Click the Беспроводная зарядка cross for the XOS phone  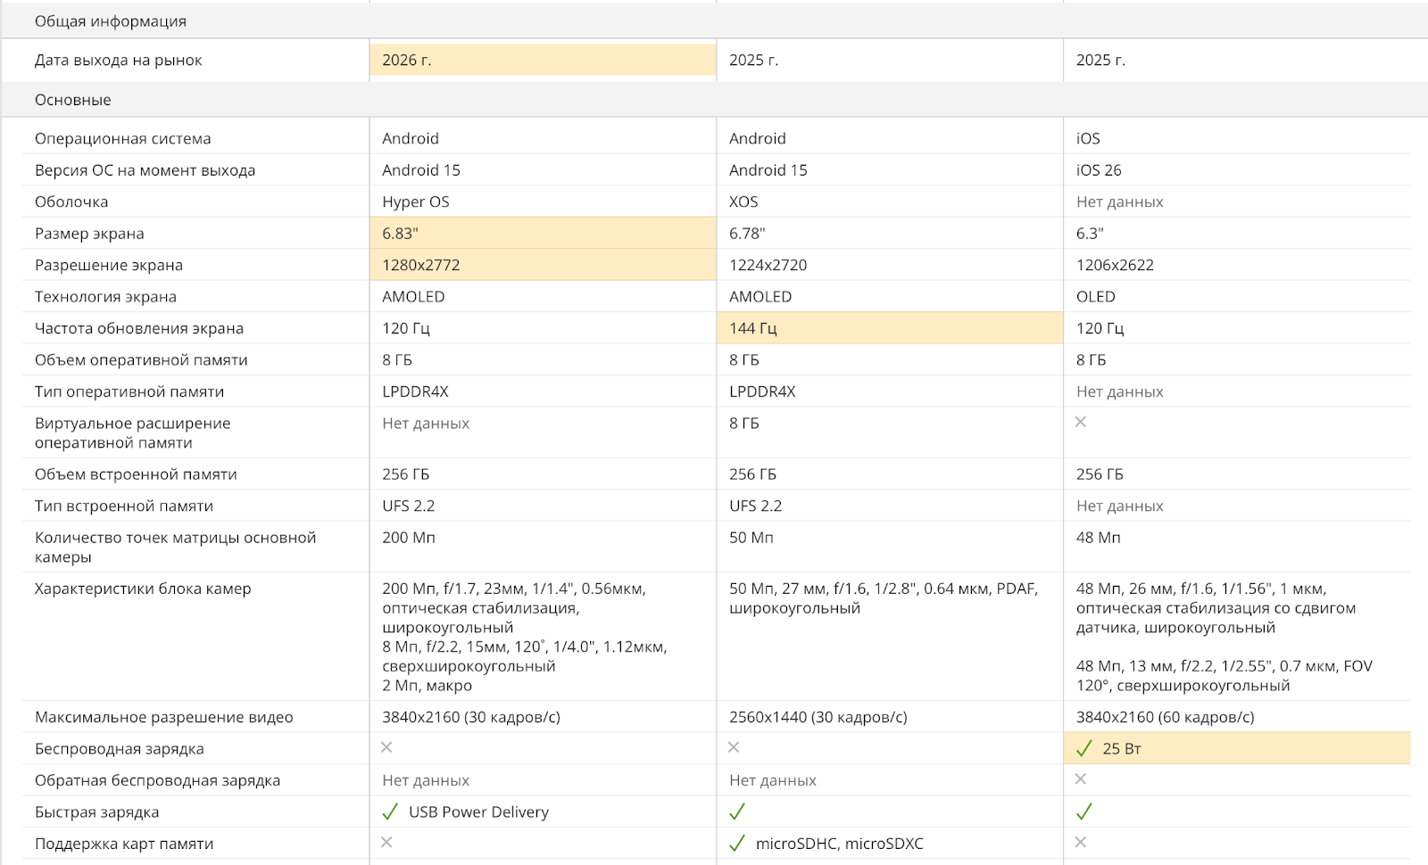tap(734, 747)
